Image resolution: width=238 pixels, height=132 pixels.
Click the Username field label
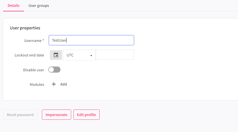pyautogui.click(x=33, y=40)
